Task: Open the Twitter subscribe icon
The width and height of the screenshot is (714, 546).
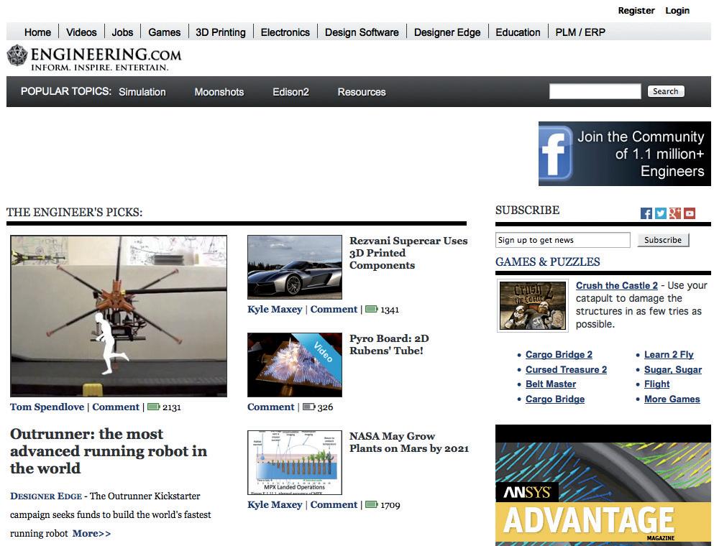Action: point(660,213)
